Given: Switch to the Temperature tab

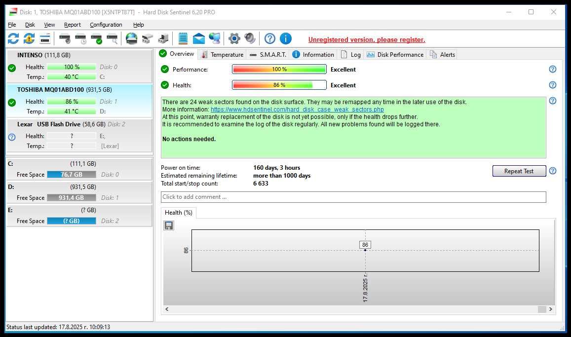Looking at the screenshot, I should pyautogui.click(x=223, y=55).
